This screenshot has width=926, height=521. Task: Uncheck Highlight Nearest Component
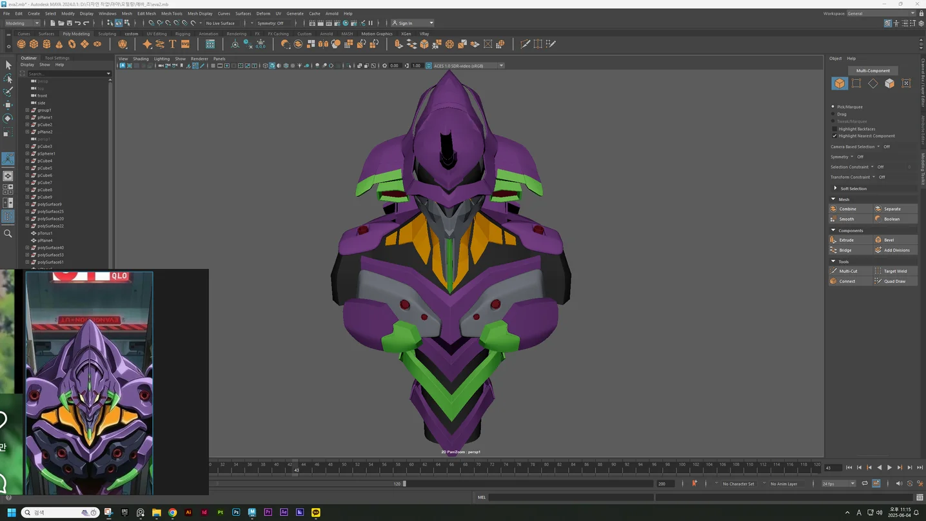click(834, 136)
